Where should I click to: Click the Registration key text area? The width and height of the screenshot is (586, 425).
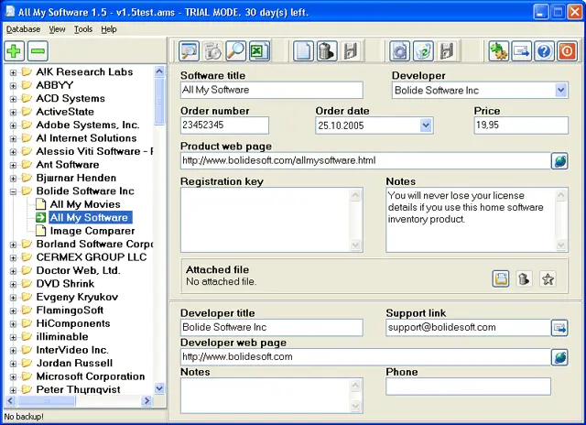pos(272,220)
